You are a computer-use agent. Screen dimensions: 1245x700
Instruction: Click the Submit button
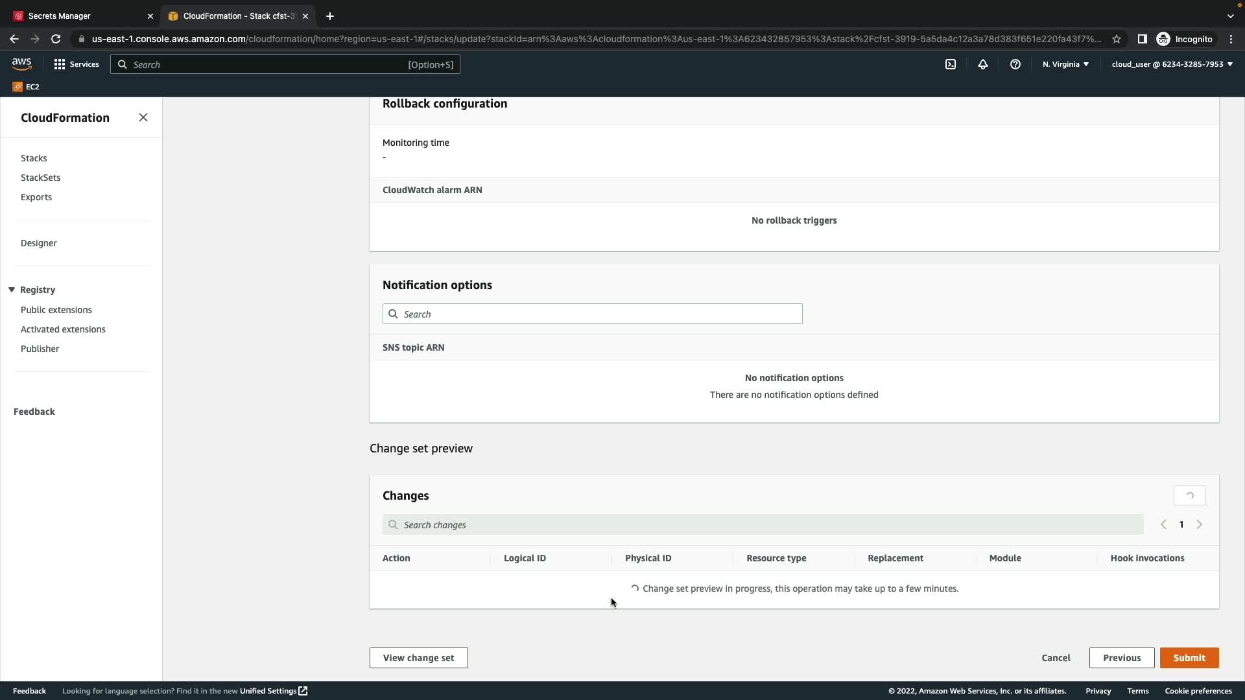(x=1189, y=658)
